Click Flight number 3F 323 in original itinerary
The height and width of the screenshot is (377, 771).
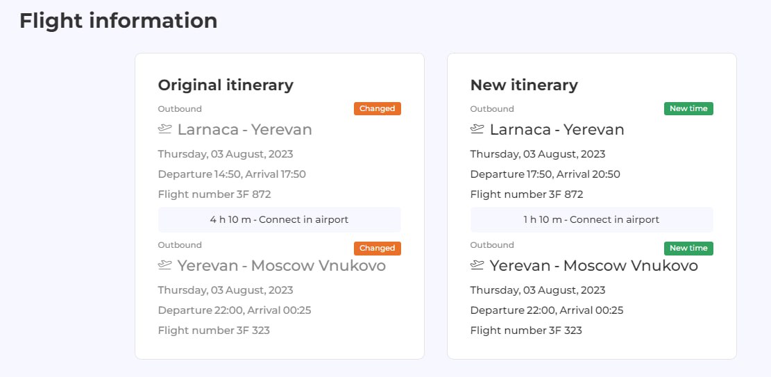[x=214, y=330]
